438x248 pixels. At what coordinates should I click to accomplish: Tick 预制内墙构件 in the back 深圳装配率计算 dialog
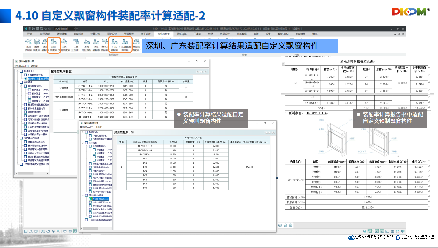coord(25,112)
